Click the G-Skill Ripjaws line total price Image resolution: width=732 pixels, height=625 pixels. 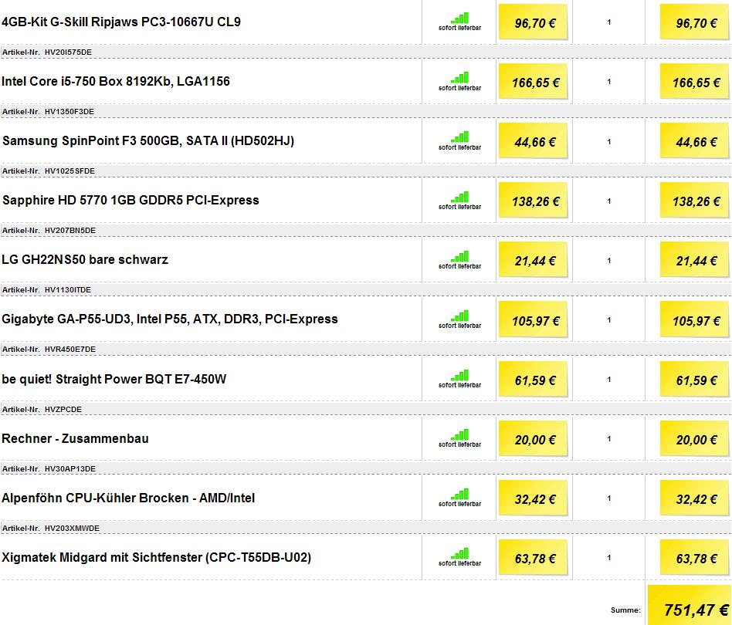pos(694,22)
